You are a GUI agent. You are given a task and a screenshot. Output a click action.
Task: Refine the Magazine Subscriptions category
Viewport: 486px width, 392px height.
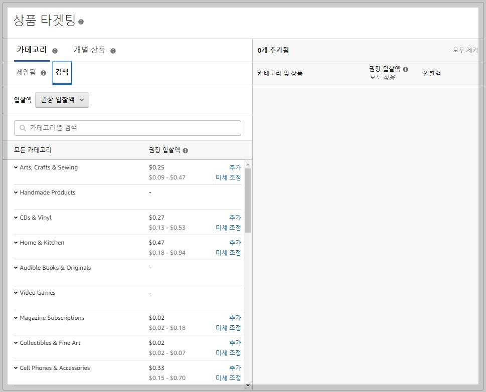tap(228, 328)
